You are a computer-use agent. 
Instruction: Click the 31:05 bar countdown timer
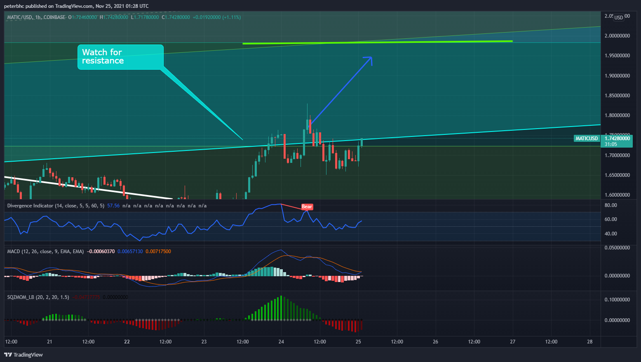tap(611, 144)
